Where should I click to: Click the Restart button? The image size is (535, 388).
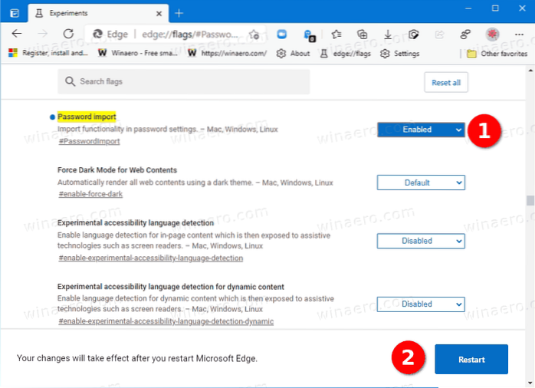pyautogui.click(x=471, y=359)
